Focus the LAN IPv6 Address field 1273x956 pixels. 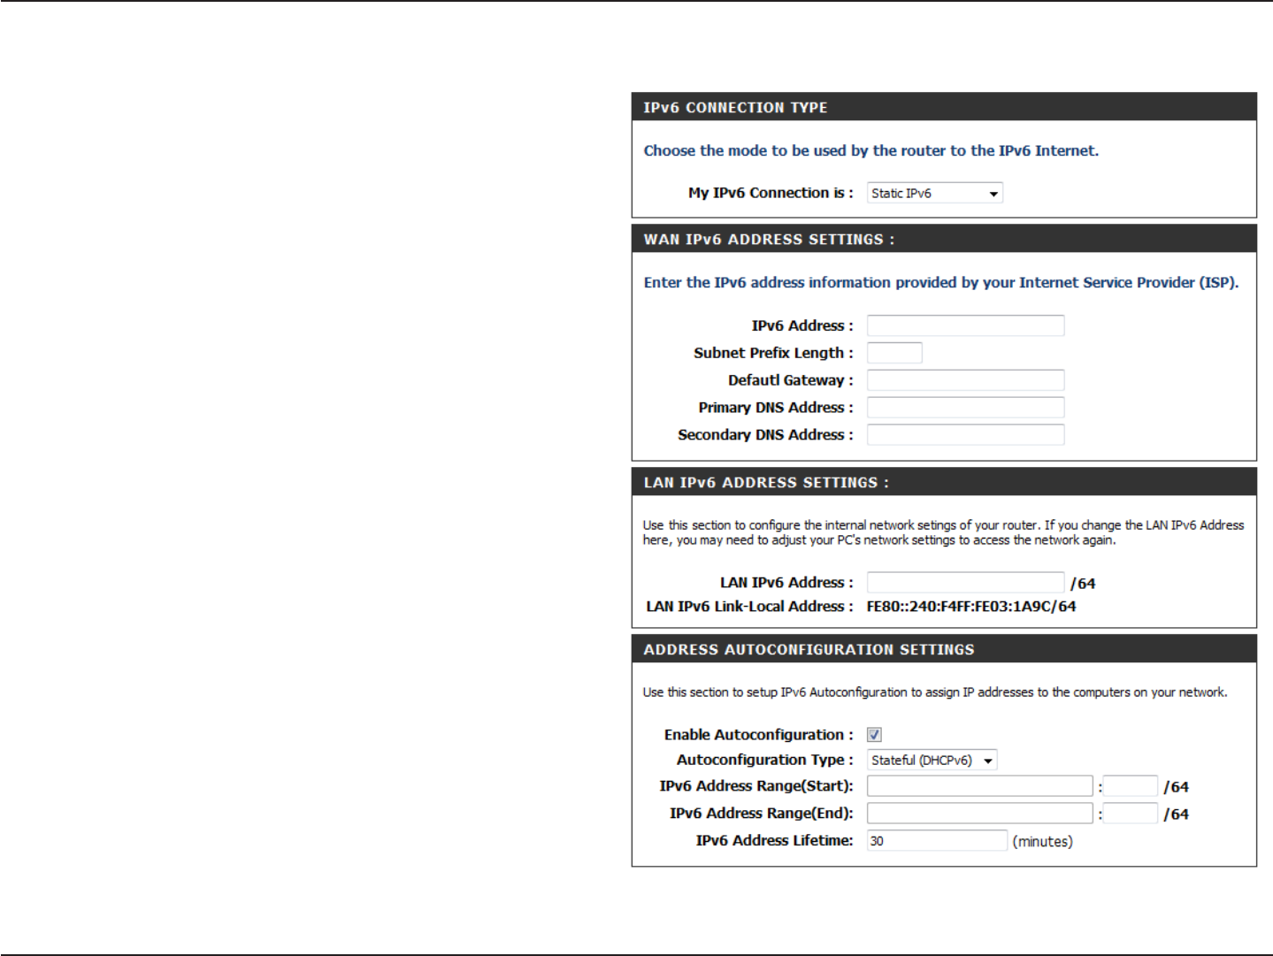[x=965, y=582]
